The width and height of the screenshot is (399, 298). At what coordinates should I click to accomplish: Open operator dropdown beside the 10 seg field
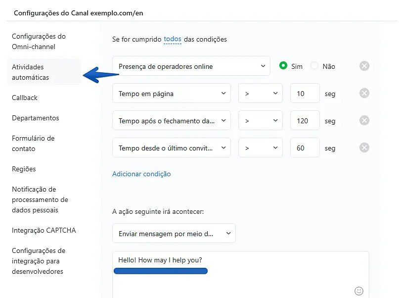pos(260,94)
